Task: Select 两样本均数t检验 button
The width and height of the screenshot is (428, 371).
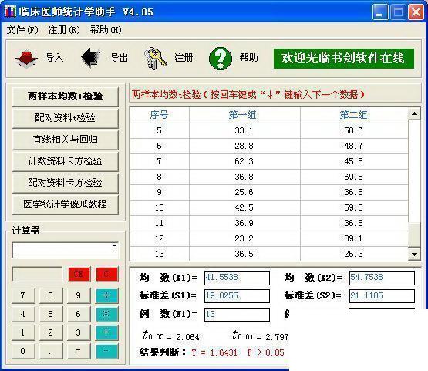Action: pyautogui.click(x=66, y=96)
